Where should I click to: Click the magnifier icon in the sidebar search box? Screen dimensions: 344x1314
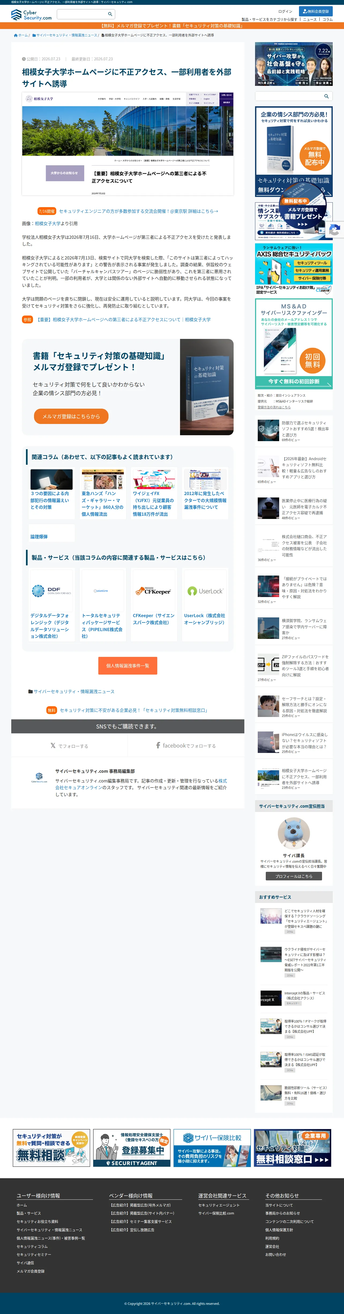[326, 96]
